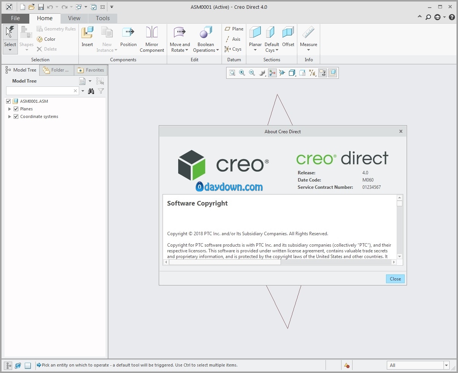This screenshot has width=458, height=373.
Task: Switch to the Tools ribbon tab
Action: (x=103, y=18)
